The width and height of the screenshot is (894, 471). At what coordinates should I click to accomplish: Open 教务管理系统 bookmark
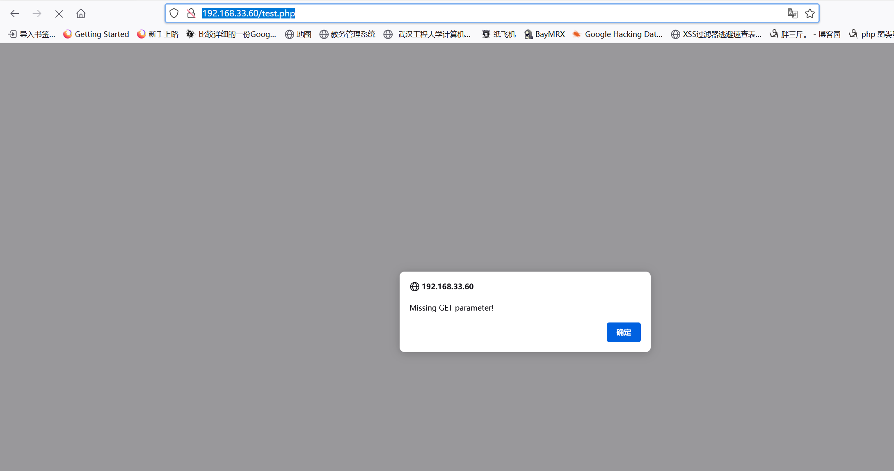click(x=348, y=34)
